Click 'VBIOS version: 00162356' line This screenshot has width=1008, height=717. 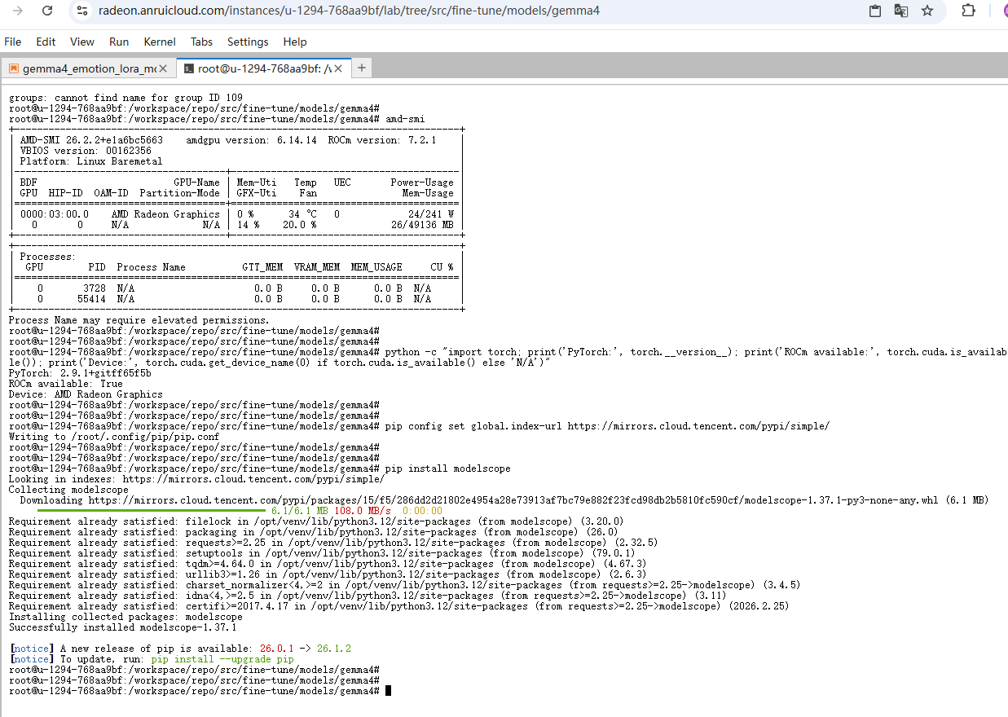86,151
